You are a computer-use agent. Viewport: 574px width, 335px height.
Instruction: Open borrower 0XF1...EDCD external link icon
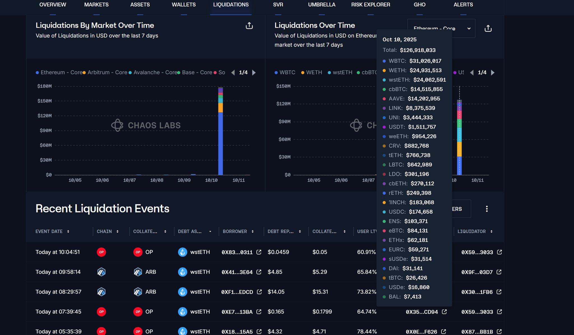coord(259,292)
